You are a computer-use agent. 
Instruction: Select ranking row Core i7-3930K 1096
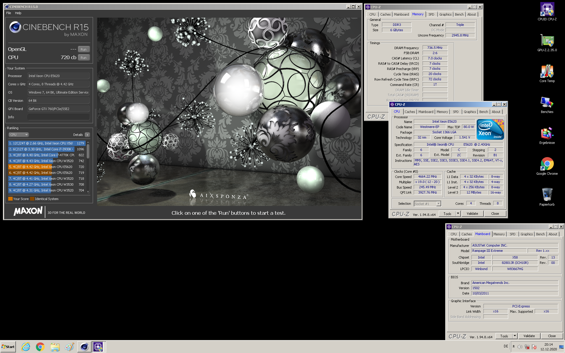pos(47,149)
